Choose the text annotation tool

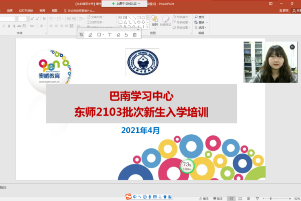click(x=110, y=35)
